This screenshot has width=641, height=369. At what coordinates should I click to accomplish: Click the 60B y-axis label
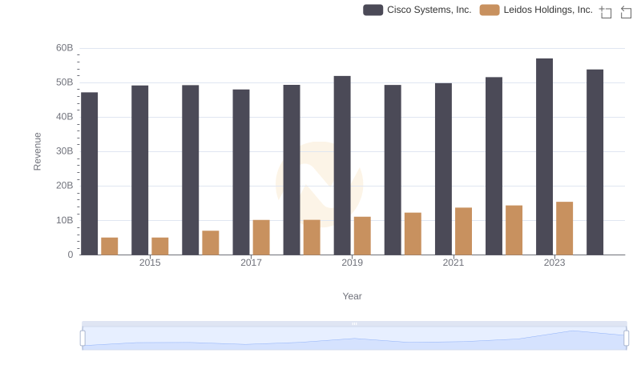[x=65, y=48]
